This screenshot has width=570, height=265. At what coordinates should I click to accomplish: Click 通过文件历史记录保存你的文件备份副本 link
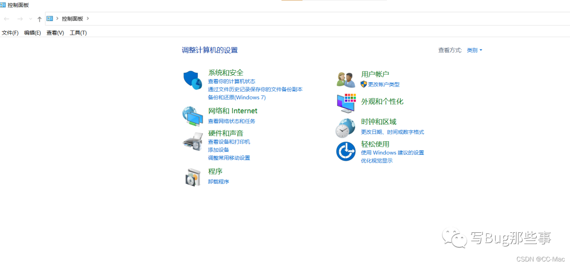(x=255, y=90)
